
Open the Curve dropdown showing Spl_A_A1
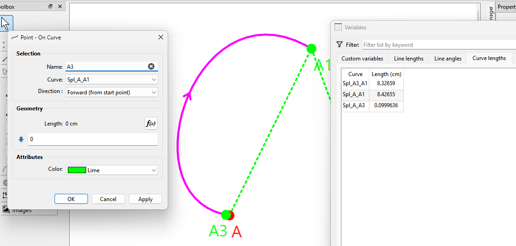pyautogui.click(x=112, y=80)
